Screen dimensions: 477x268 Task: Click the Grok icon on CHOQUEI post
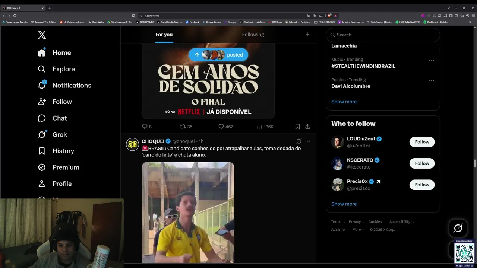299,141
